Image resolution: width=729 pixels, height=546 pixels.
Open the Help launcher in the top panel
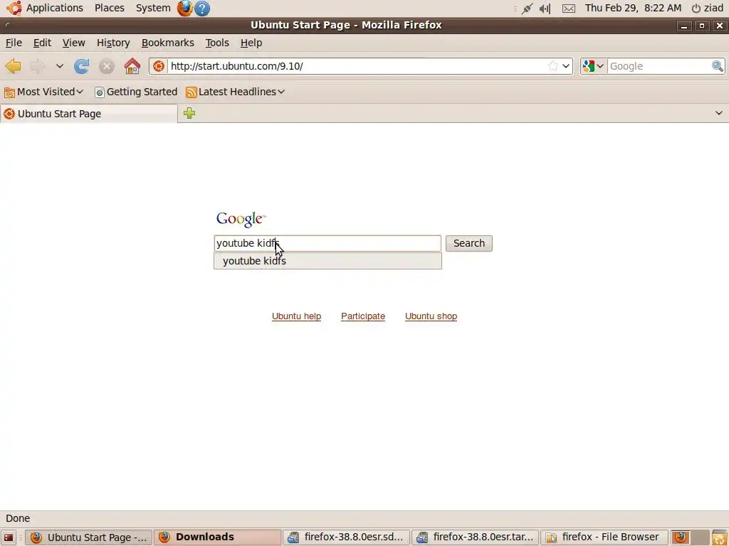pos(201,9)
